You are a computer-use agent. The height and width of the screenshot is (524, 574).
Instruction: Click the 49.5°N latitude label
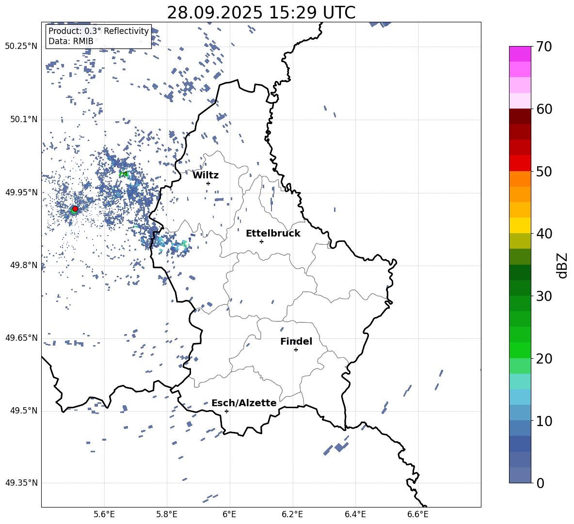[x=23, y=411]
